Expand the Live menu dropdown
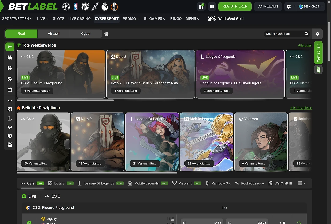 pyautogui.click(x=43, y=19)
